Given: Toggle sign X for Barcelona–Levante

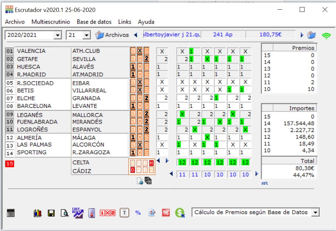Looking at the screenshot, I should (140, 106).
